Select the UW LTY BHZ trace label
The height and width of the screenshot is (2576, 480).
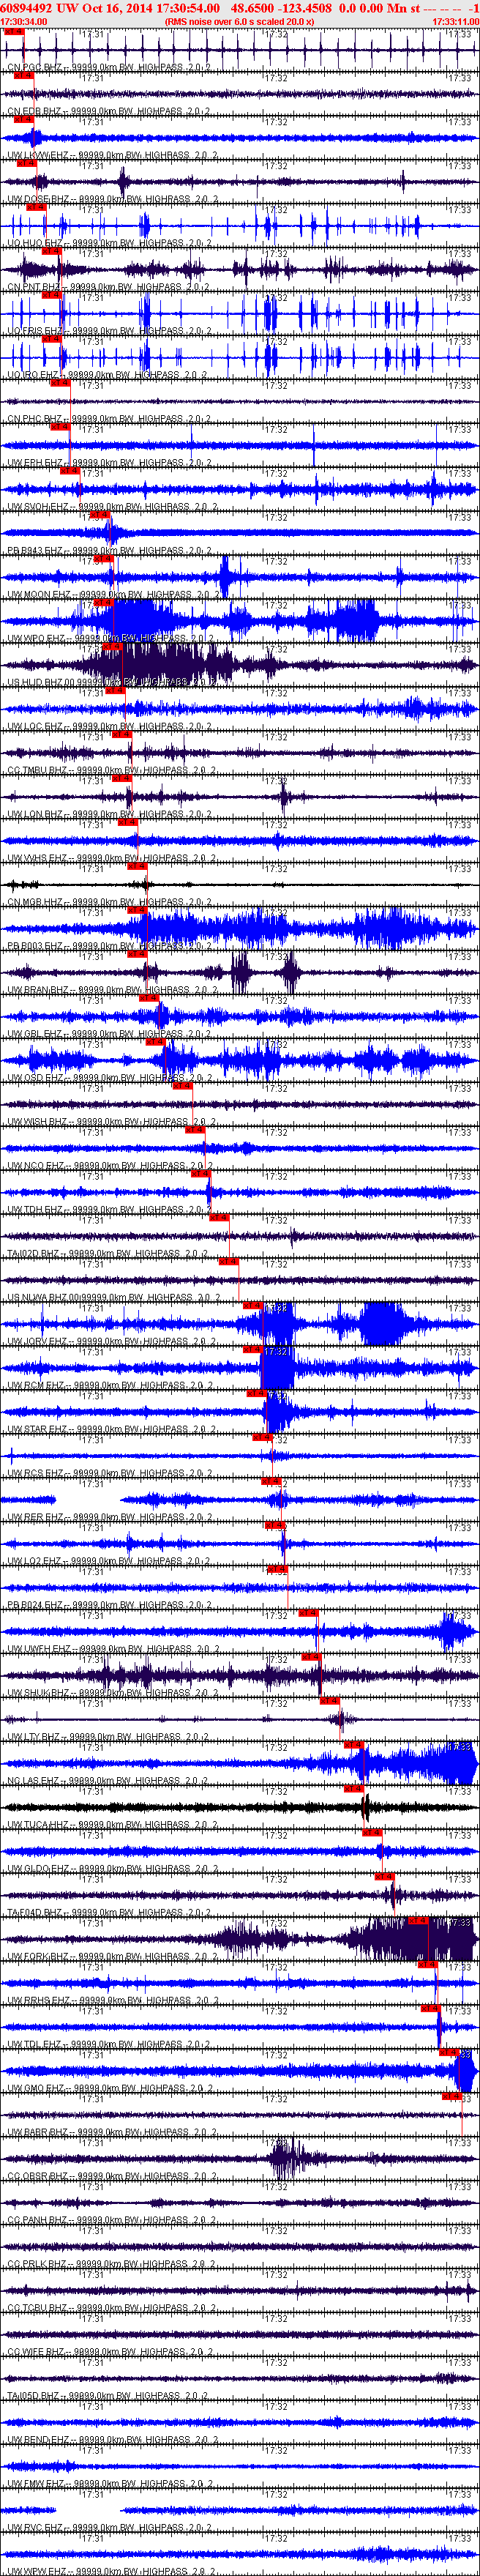click(109, 1738)
